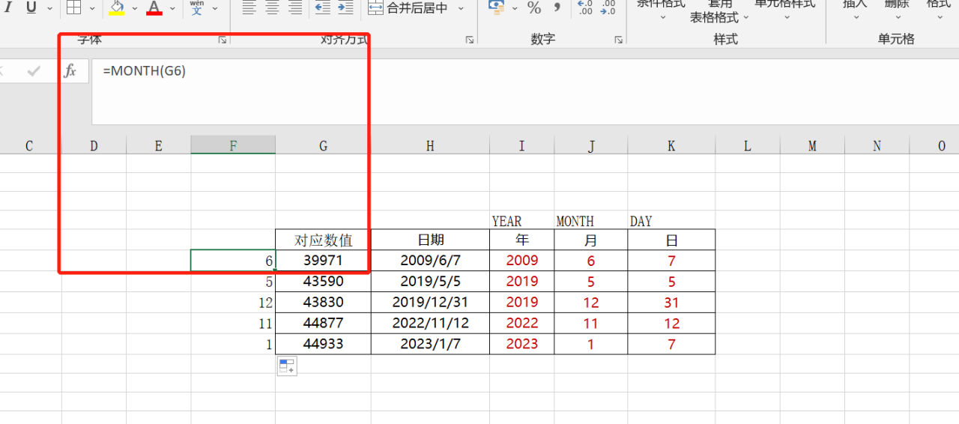The width and height of the screenshot is (959, 424).
Task: Click the wén phonetic guide icon
Action: (x=197, y=7)
